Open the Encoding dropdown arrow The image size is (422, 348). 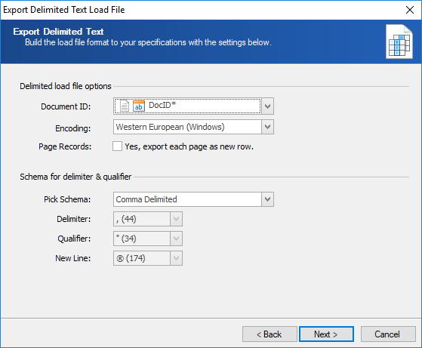click(x=267, y=127)
